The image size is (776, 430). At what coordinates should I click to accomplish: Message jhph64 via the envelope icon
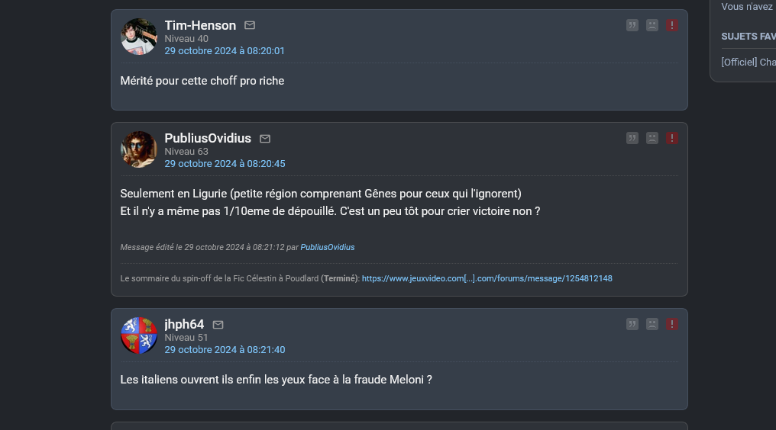pyautogui.click(x=218, y=325)
